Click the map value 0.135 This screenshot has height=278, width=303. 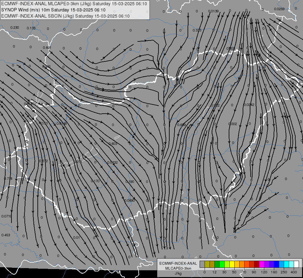31,28
